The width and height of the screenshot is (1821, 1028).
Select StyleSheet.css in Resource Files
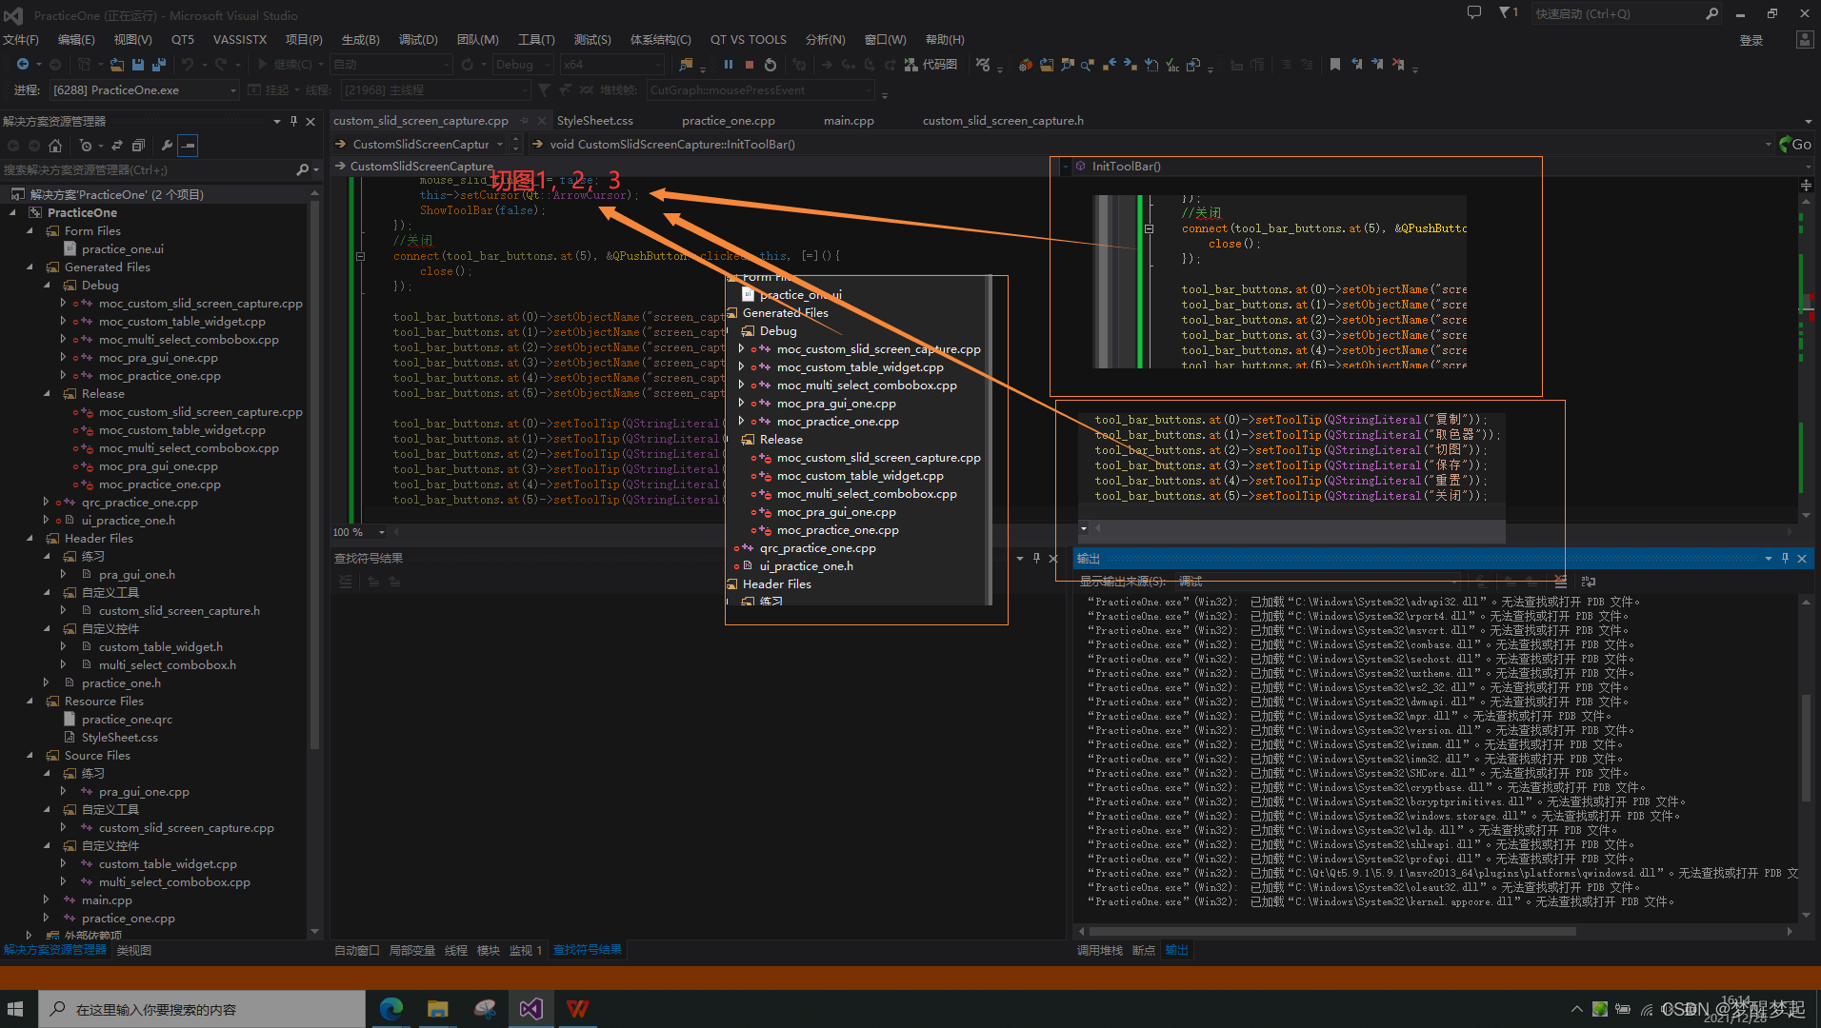119,738
